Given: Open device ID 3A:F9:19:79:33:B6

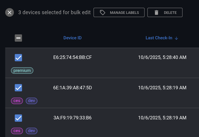Looking at the screenshot, I should 72,118.
